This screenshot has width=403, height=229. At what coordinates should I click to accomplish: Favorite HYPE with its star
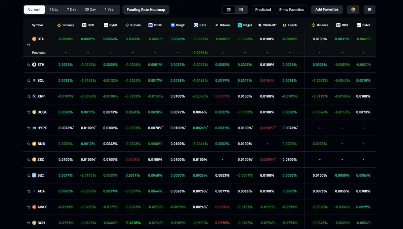pos(29,128)
